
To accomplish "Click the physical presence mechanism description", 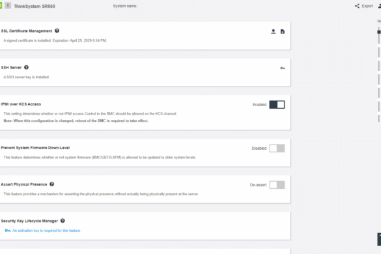I will click(x=101, y=194).
